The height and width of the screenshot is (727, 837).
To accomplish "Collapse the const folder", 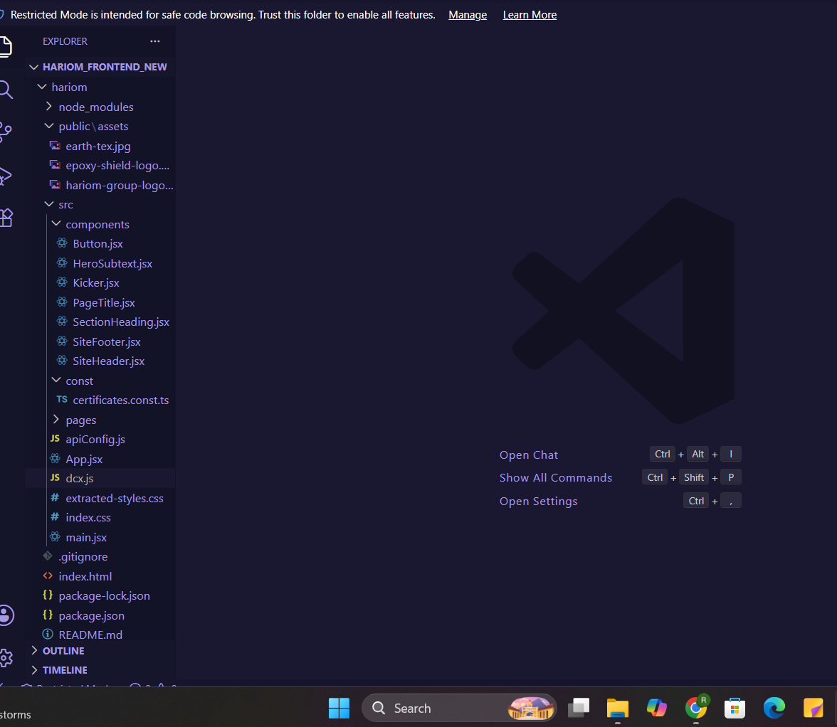I will pyautogui.click(x=100, y=381).
